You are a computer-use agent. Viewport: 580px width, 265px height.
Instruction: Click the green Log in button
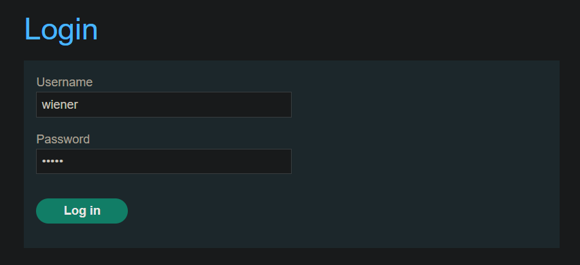point(82,211)
